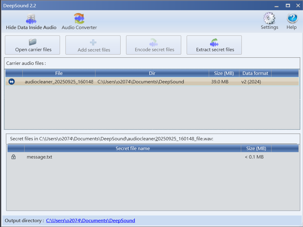Screen dimensions: 303x227
Task: Click the C:\Users\o2074\Documents\DeepSound Dir cell
Action: click(x=141, y=82)
